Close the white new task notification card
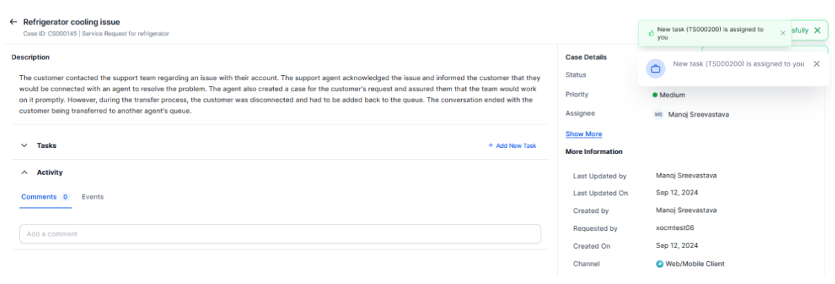Image resolution: width=835 pixels, height=284 pixels. point(816,64)
